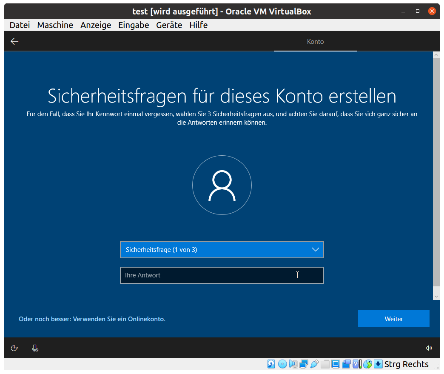
Task: Click the hard disk activity status icon
Action: (x=271, y=364)
